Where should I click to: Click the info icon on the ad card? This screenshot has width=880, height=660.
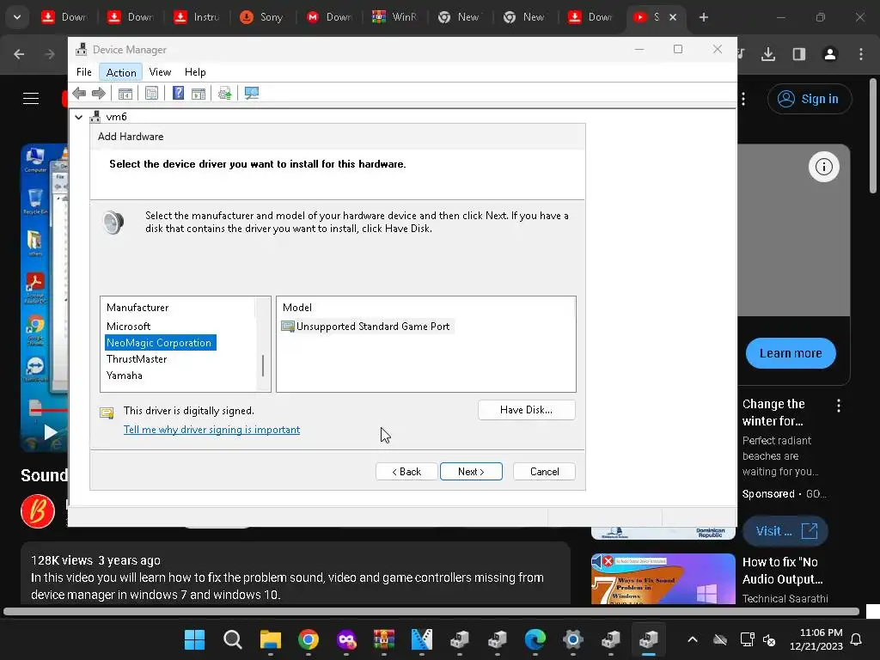coord(823,167)
